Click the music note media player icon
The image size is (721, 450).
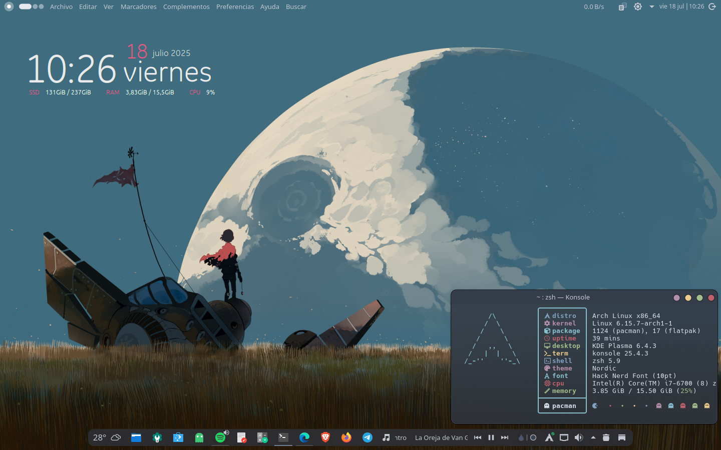tap(386, 437)
